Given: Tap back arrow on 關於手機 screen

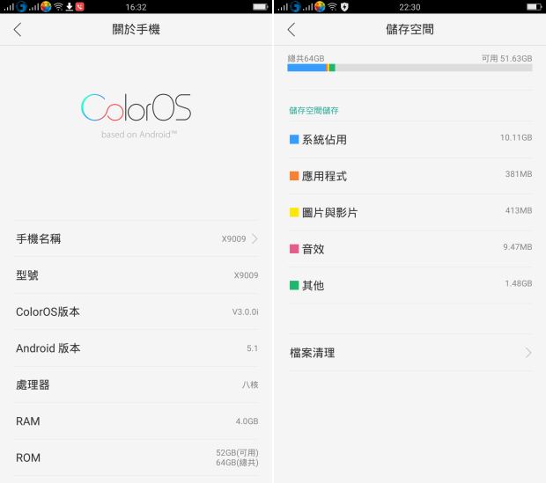Looking at the screenshot, I should pyautogui.click(x=18, y=30).
